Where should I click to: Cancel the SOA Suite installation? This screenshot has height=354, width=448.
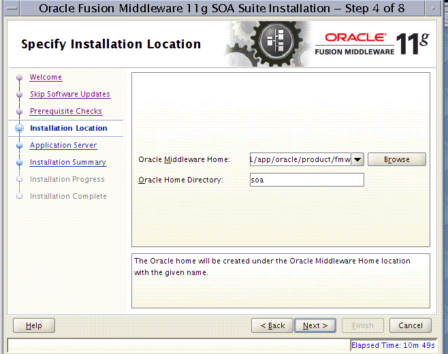coord(411,325)
